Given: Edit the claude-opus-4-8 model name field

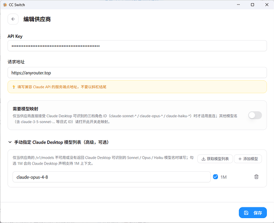Looking at the screenshot, I should click(x=111, y=177).
